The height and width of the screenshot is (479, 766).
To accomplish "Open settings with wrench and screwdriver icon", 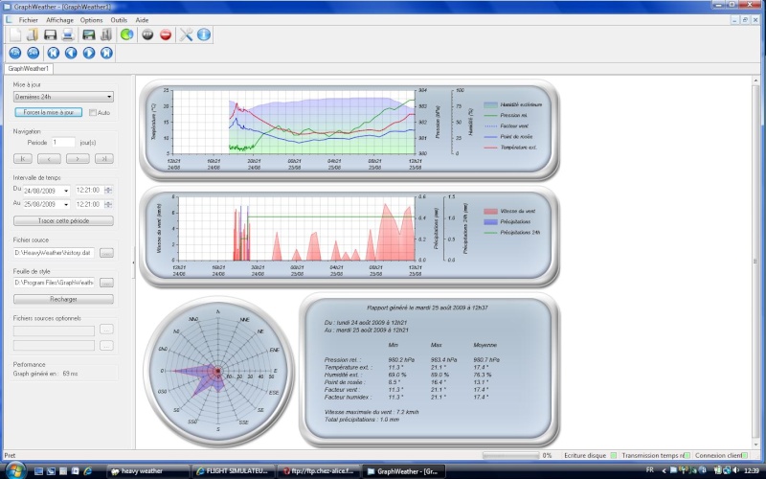I will click(x=186, y=34).
